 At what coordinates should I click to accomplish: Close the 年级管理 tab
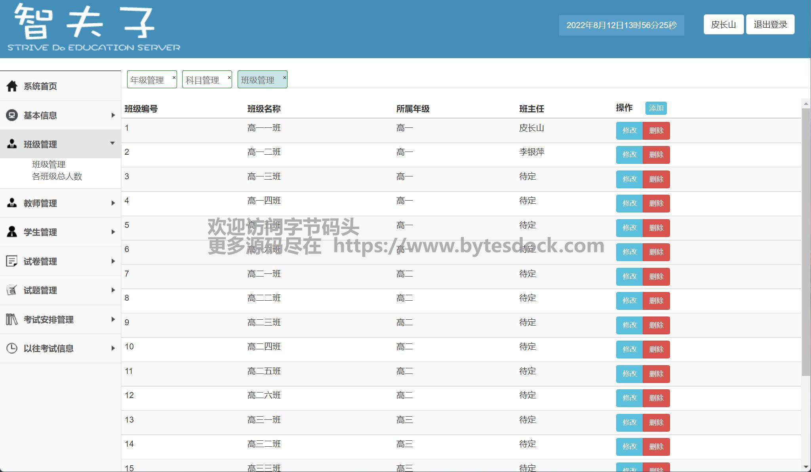[174, 78]
